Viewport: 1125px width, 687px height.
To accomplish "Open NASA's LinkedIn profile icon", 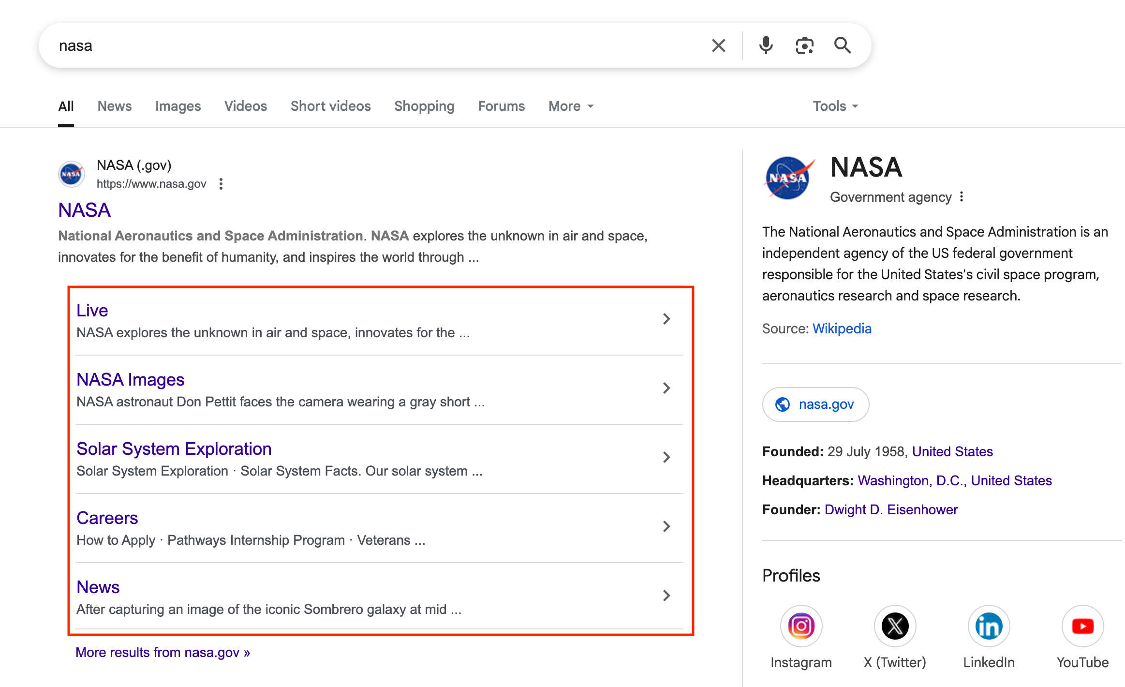I will (989, 626).
